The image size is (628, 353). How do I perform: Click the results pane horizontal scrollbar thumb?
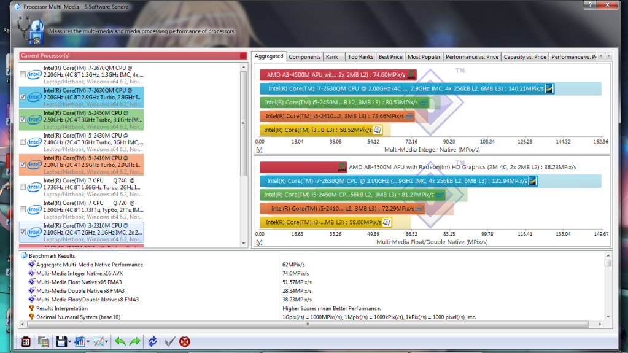point(307,324)
